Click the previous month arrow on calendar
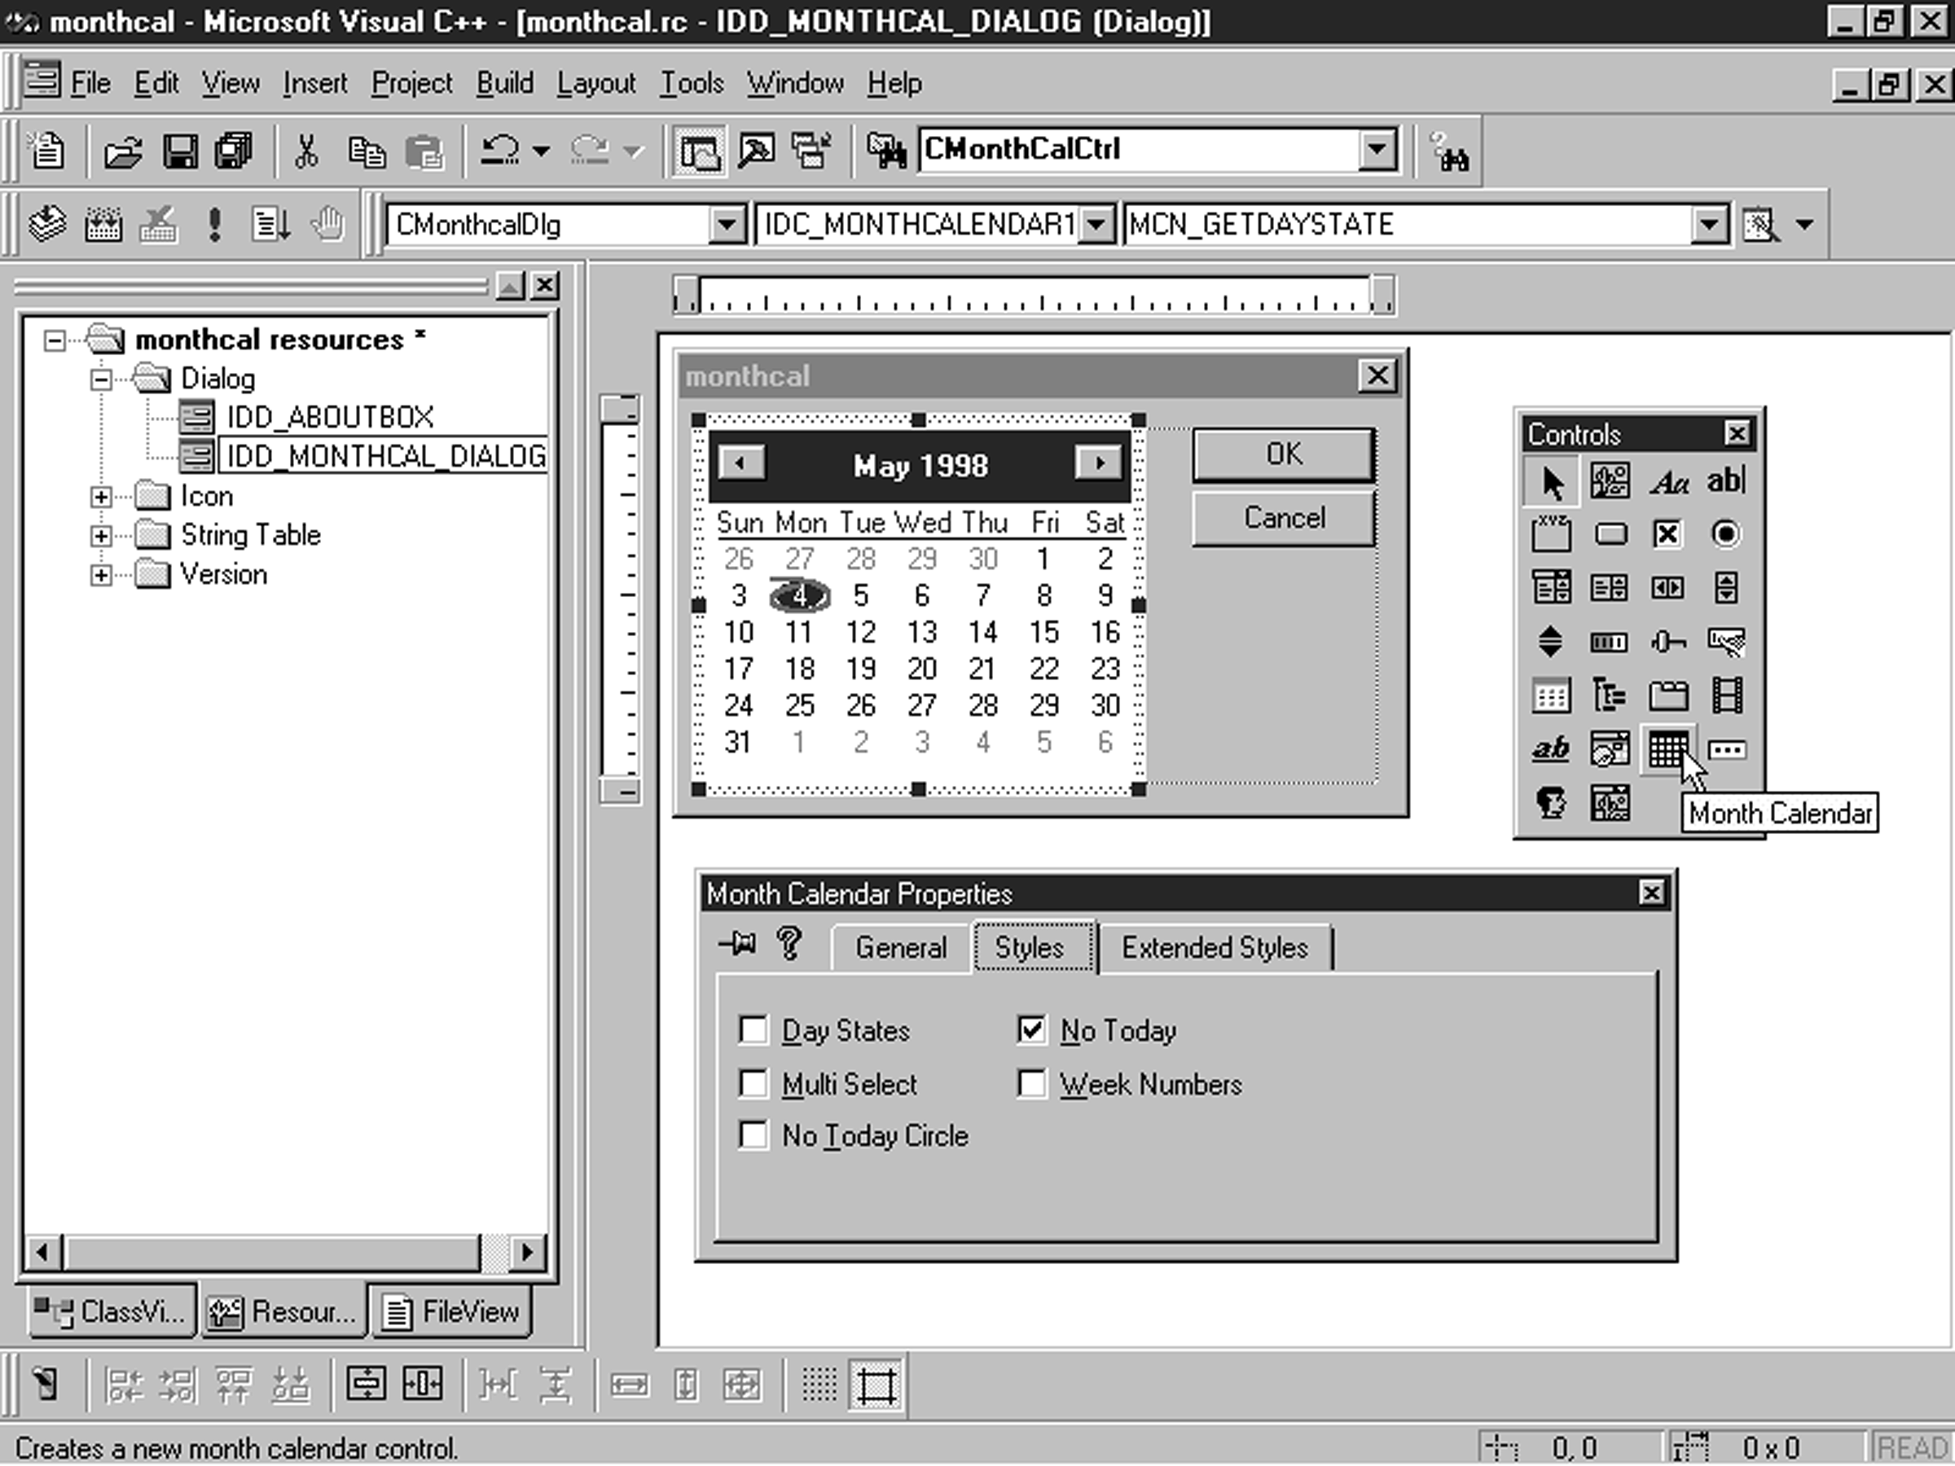1955x1466 pixels. 739,465
